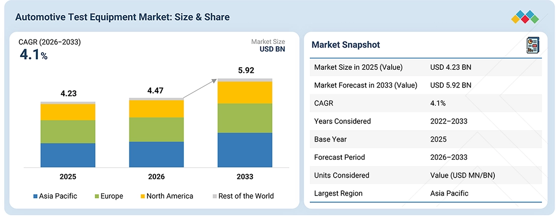The height and width of the screenshot is (217, 556).
Task: Click 'Market Size in 2025 (Value)' row label
Action: point(358,67)
